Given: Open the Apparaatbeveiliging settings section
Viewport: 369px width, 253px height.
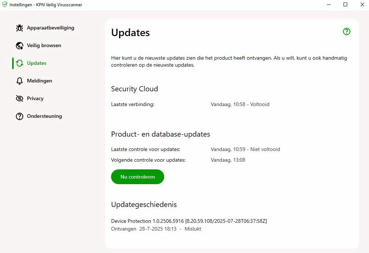Looking at the screenshot, I should [x=50, y=28].
